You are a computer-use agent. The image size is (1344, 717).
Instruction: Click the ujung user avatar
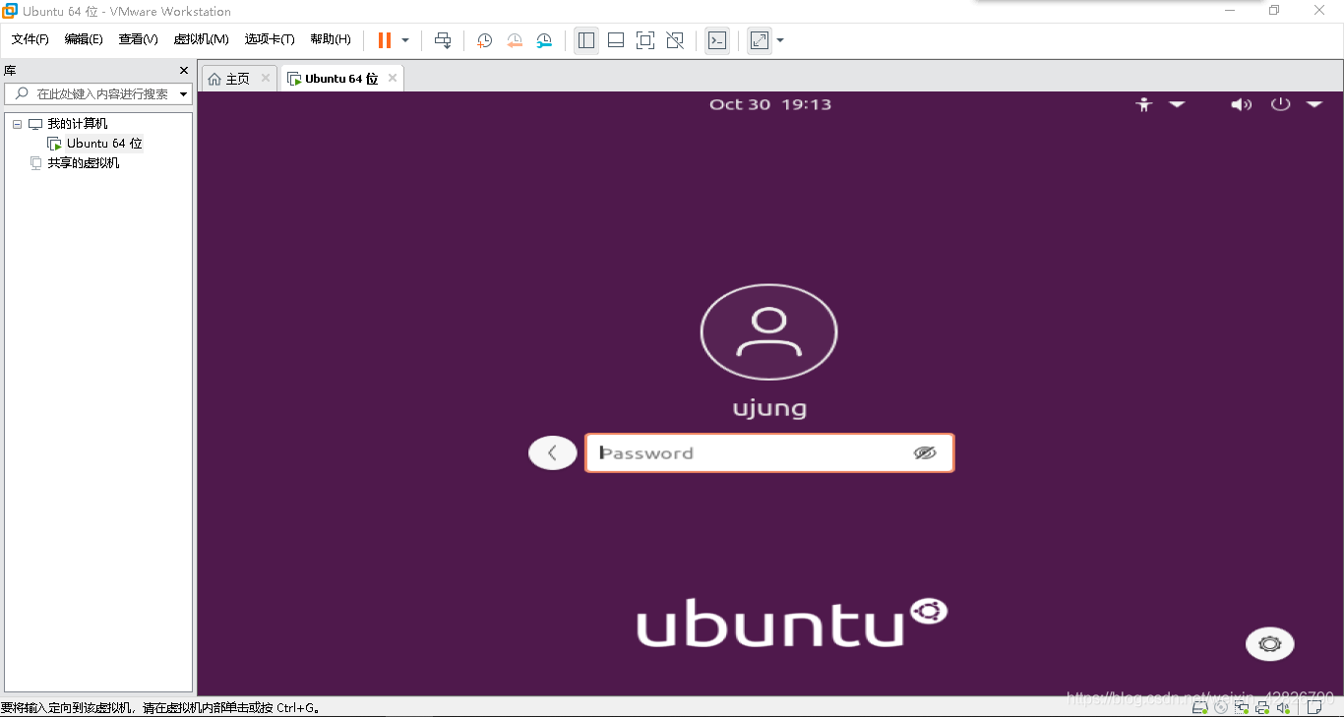click(x=768, y=332)
